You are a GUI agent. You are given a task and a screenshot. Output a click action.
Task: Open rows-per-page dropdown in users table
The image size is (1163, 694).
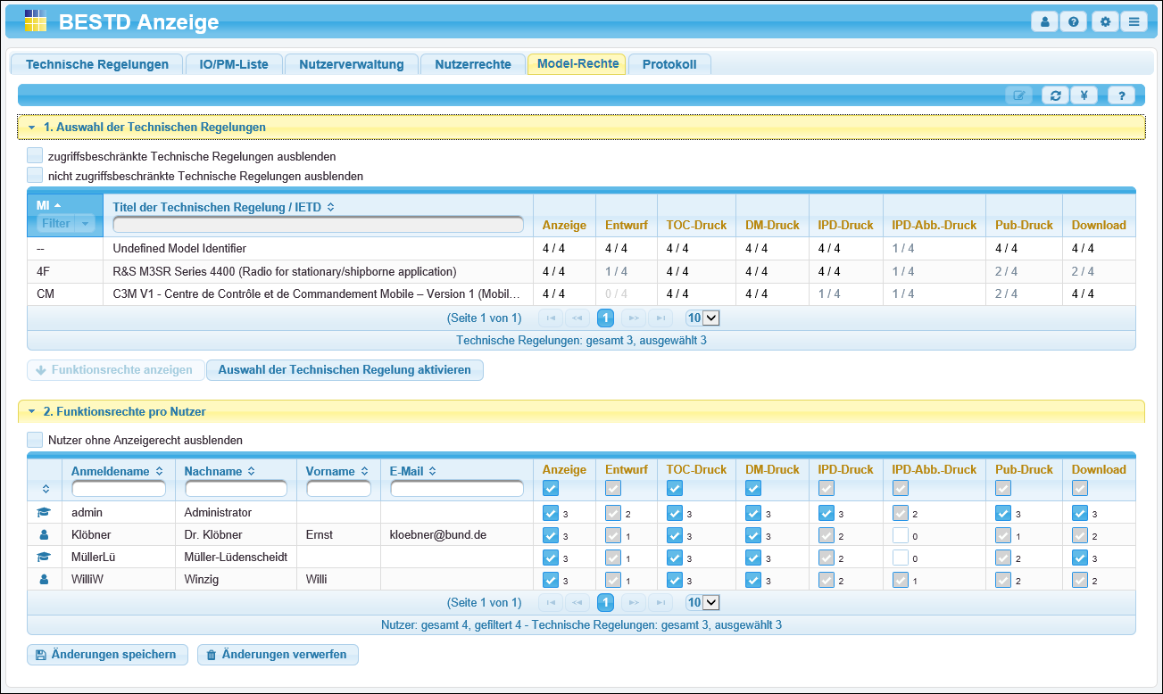(x=702, y=602)
